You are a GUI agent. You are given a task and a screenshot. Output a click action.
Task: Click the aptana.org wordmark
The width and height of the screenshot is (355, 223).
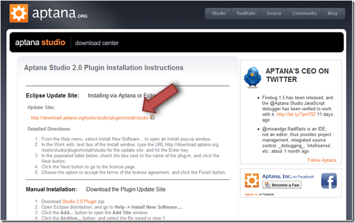pyautogui.click(x=60, y=13)
